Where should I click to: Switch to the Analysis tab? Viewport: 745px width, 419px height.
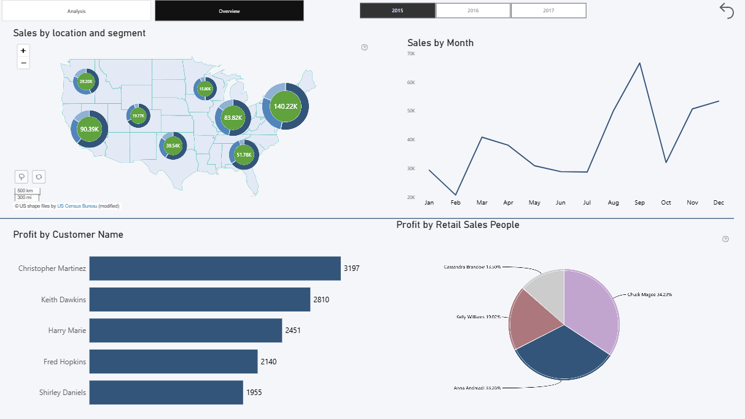click(76, 11)
